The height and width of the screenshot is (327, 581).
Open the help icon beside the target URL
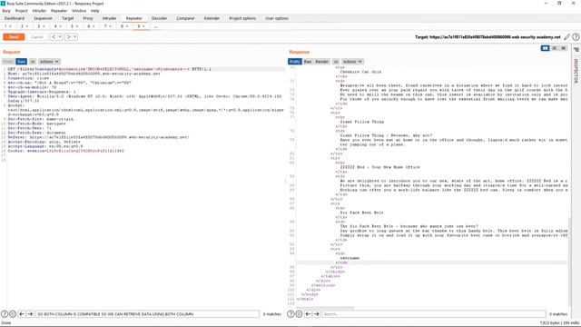point(576,37)
